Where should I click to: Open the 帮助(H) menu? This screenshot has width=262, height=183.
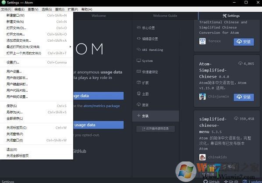[x=87, y=9]
